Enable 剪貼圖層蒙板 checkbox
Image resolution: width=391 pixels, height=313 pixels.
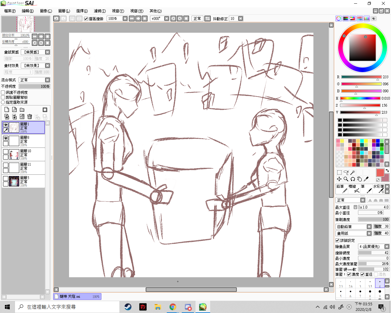click(3, 97)
